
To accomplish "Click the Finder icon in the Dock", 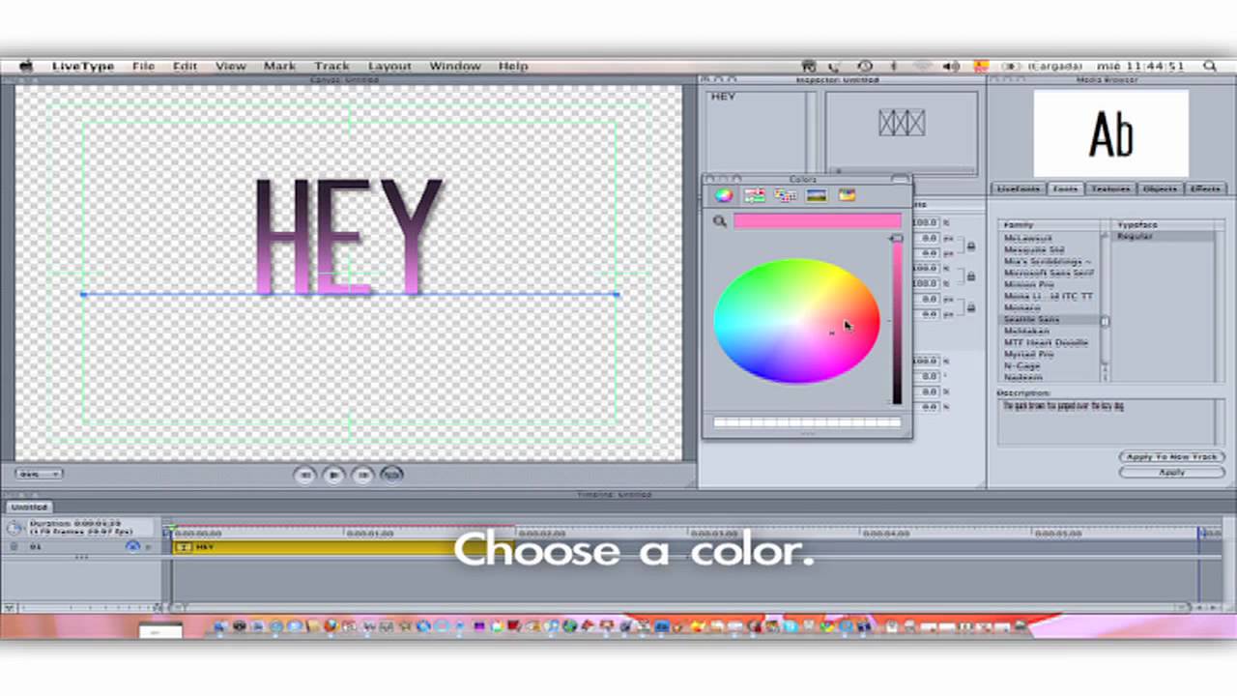I will (x=219, y=626).
